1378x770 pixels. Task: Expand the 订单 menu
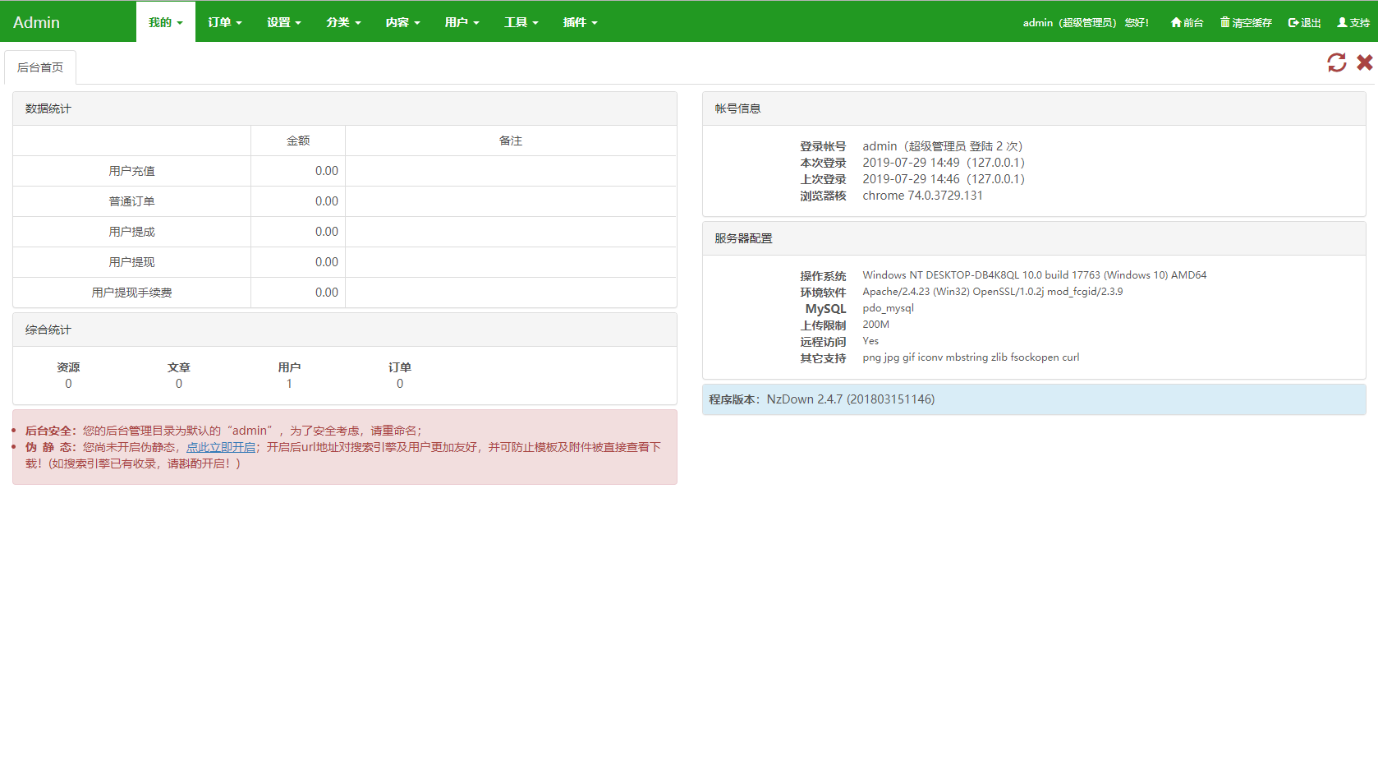pyautogui.click(x=224, y=22)
